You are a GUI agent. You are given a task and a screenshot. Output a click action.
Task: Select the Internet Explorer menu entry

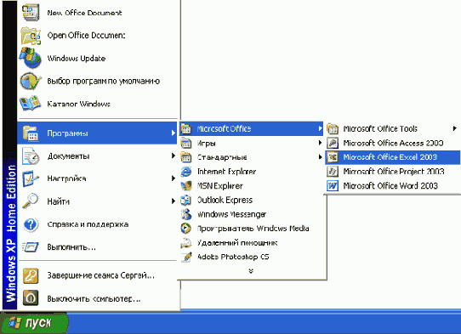(x=252, y=172)
